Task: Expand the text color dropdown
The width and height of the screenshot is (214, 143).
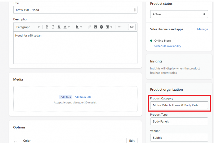Action: click(x=67, y=27)
